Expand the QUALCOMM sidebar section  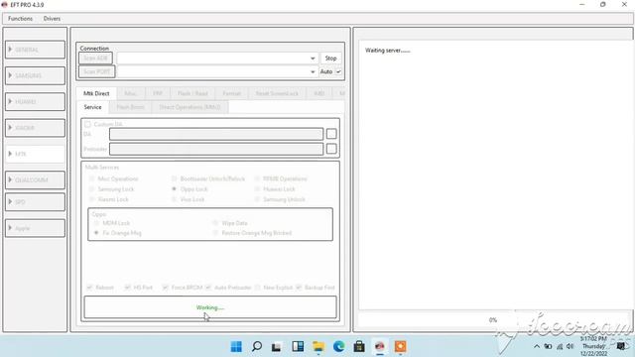tap(36, 179)
